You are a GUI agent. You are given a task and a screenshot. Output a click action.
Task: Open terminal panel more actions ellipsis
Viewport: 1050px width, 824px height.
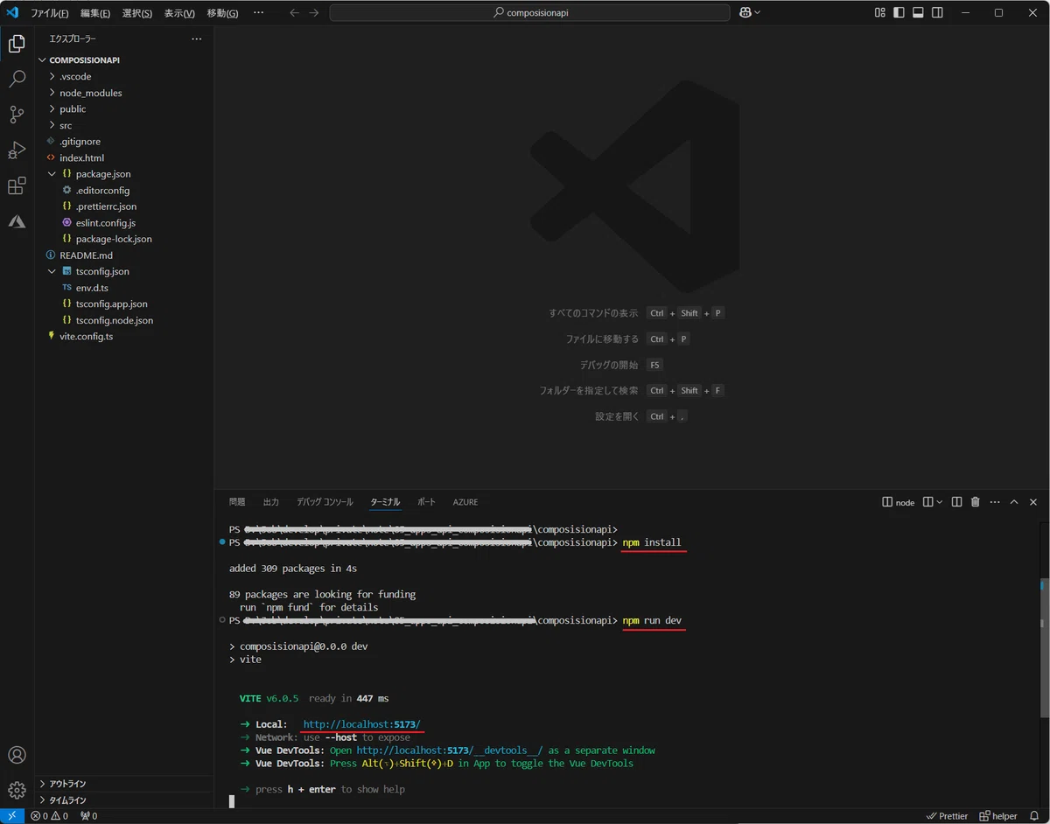pyautogui.click(x=995, y=502)
